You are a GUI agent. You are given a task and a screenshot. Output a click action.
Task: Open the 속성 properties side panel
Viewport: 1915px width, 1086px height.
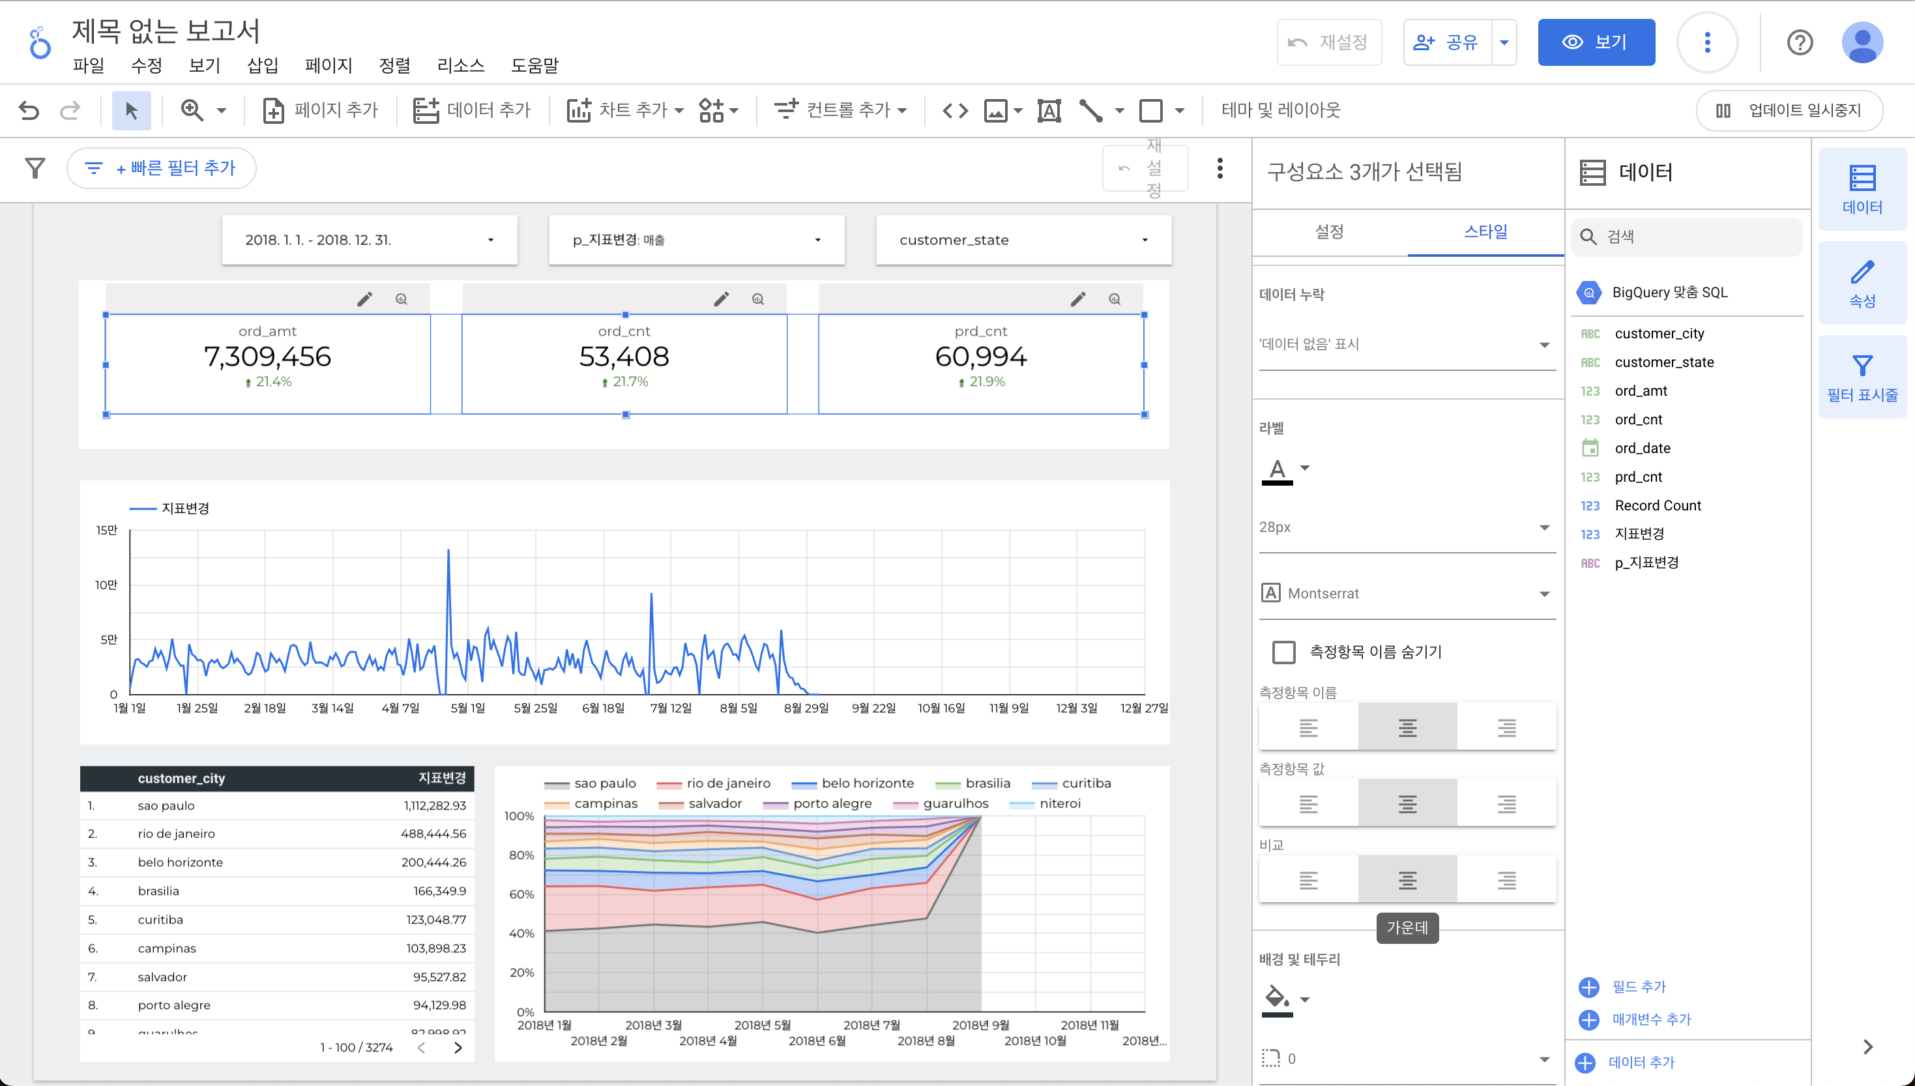click(x=1862, y=284)
